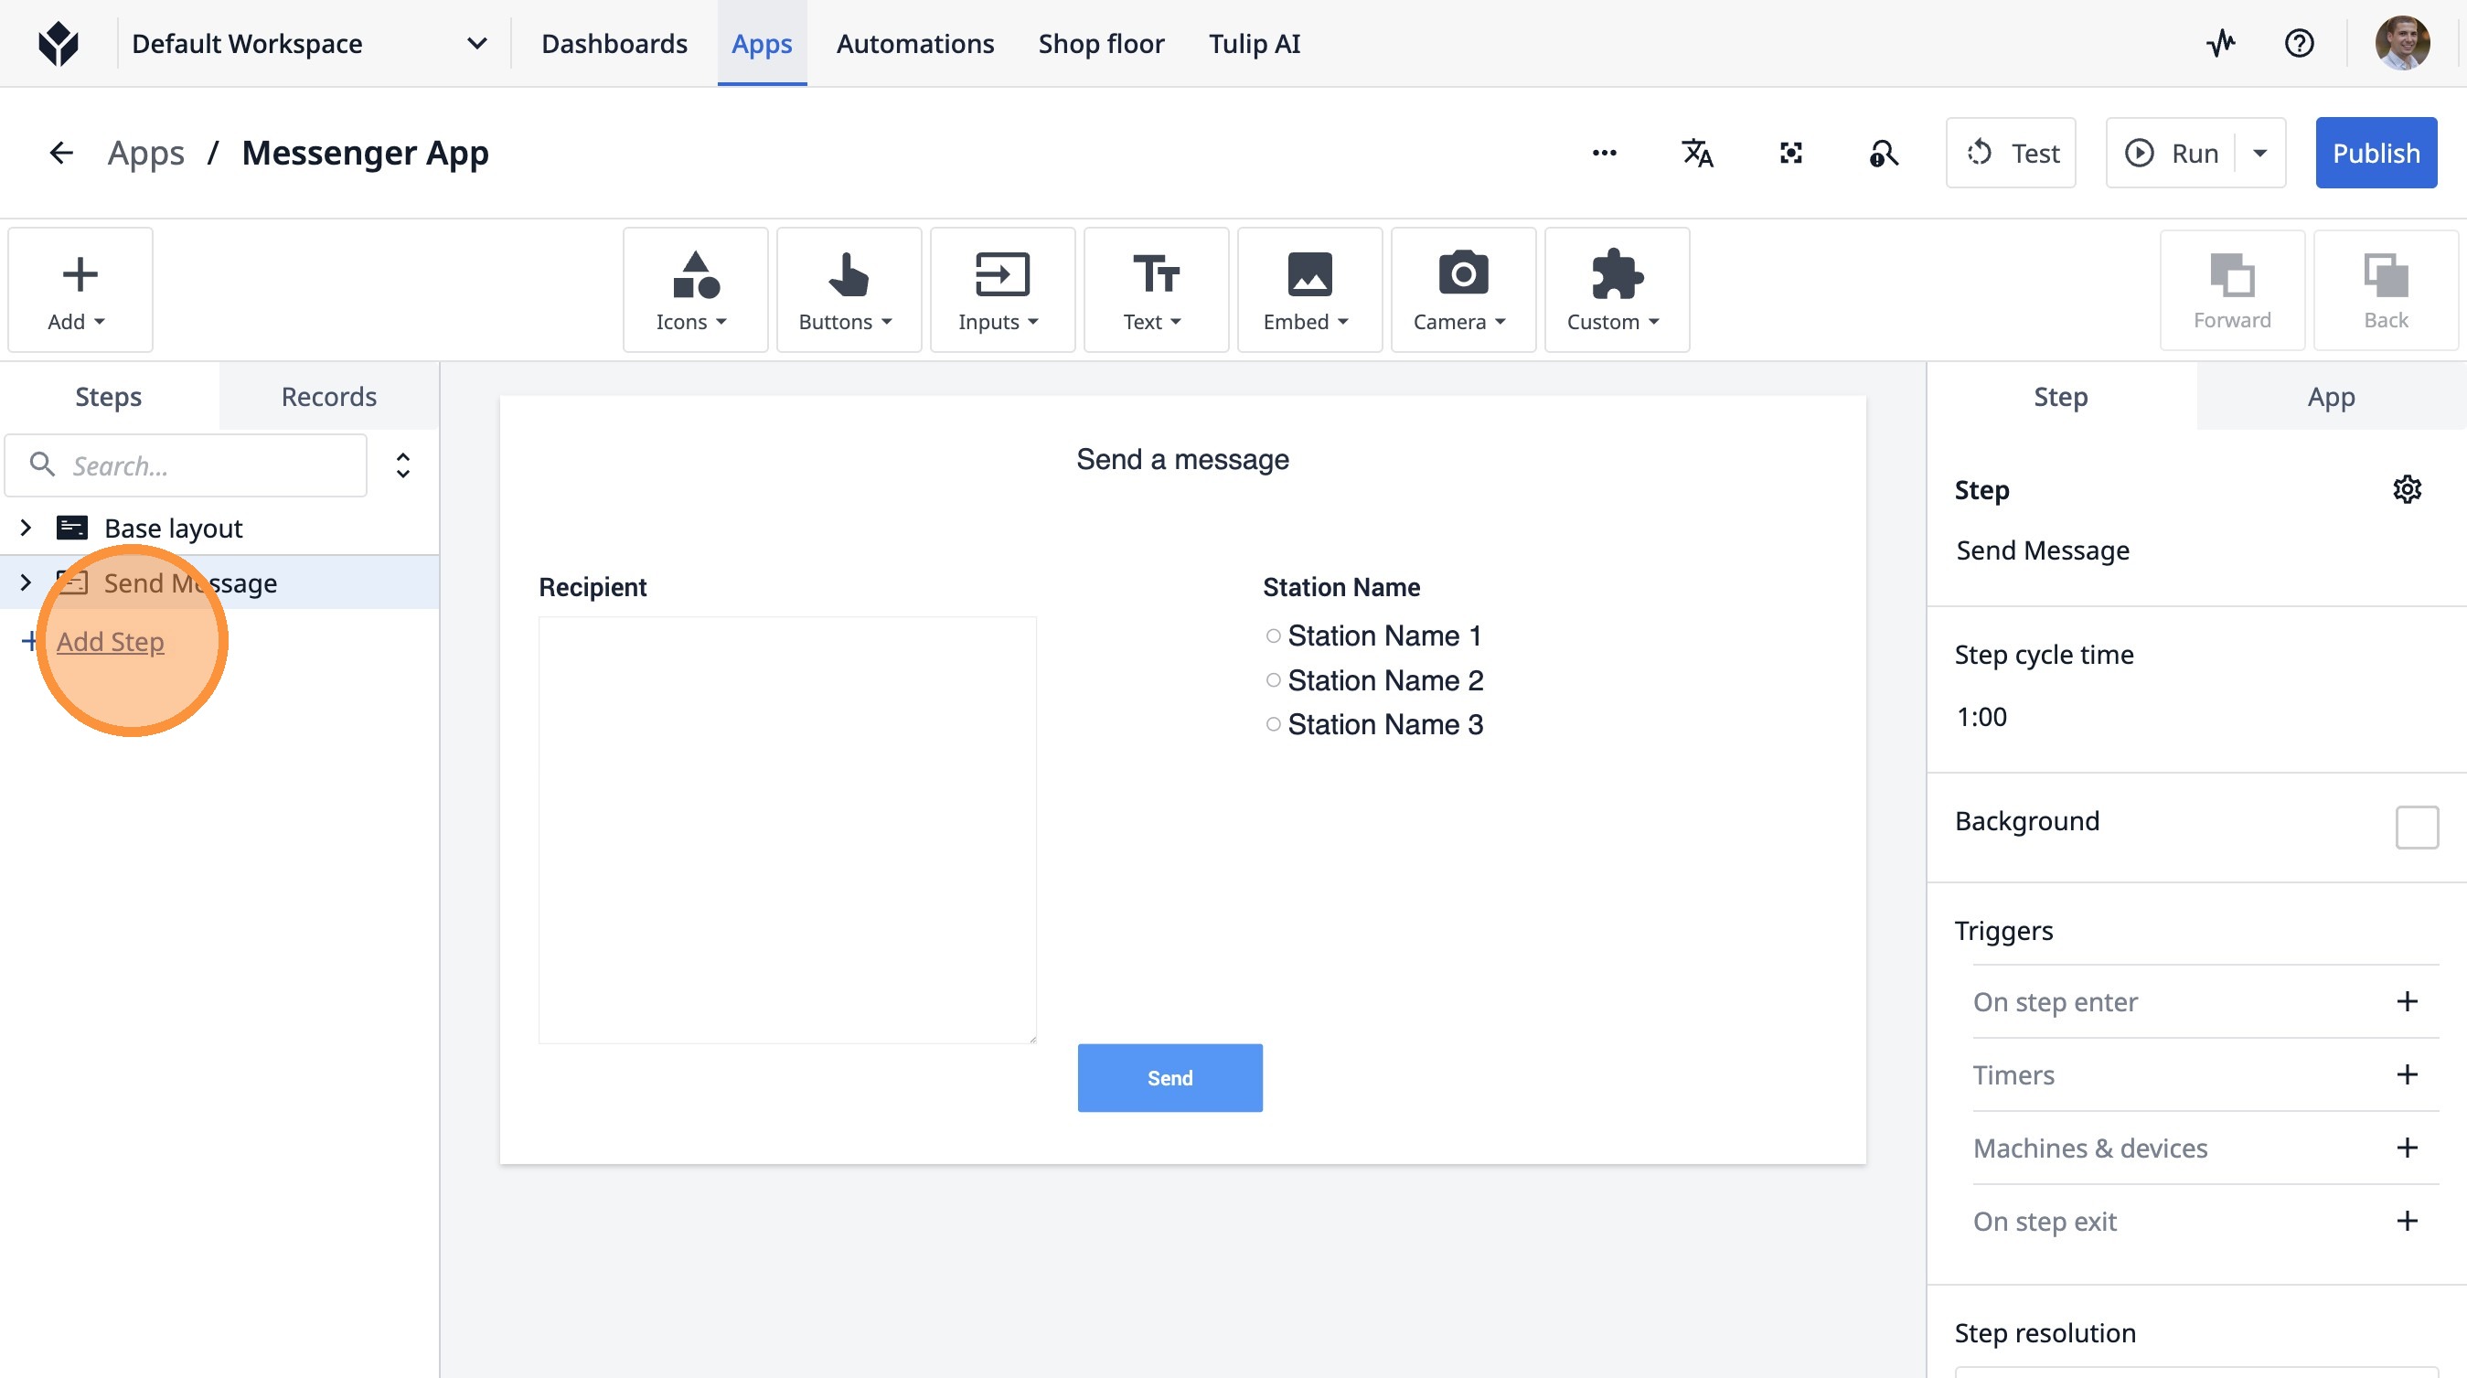Screen dimensions: 2467x1378
Task: Select Station Name 1 radio option
Action: (x=1273, y=636)
